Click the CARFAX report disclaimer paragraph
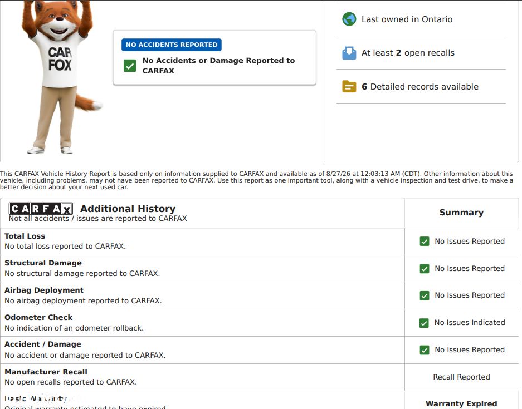This screenshot has width=522, height=409. (257, 180)
